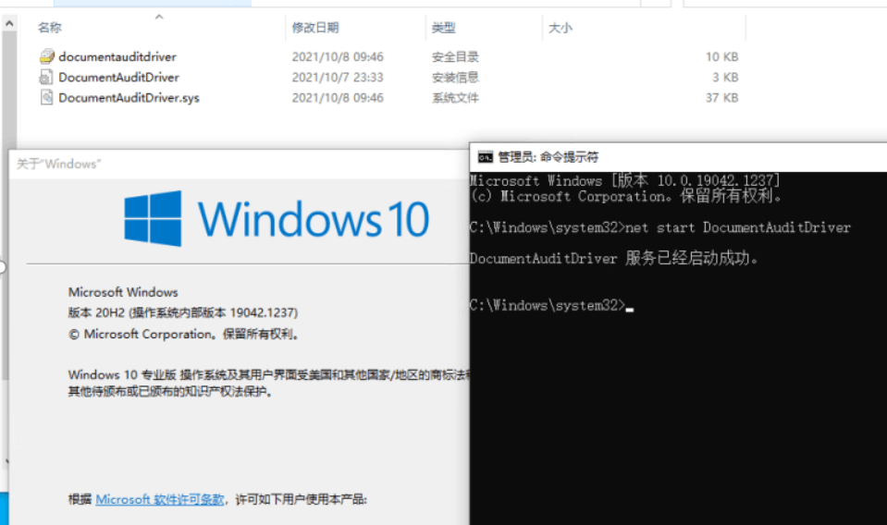Screen dimensions: 887x525
Task: Sort files by 修改日期 column
Action: tap(315, 27)
